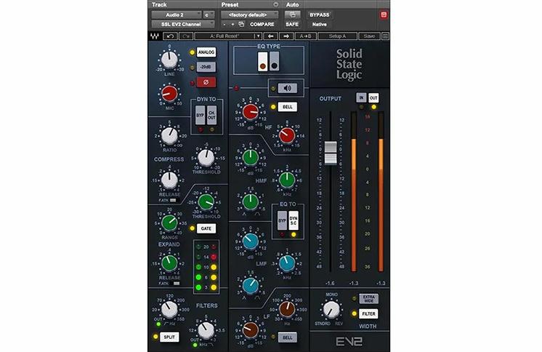Open the Preset section circular menu arrow
The height and width of the screenshot is (352, 542).
point(275,5)
